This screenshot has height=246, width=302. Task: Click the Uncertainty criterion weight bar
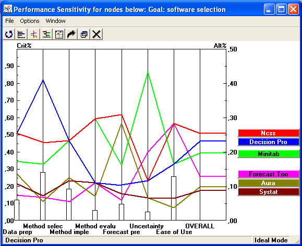pos(148,216)
